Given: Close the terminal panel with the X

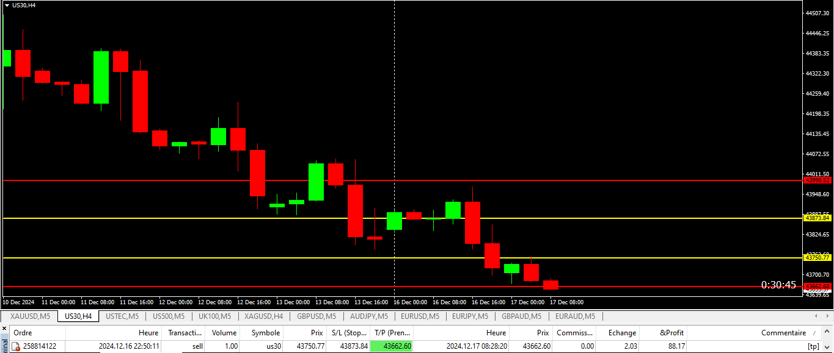Looking at the screenshot, I should pos(4,328).
